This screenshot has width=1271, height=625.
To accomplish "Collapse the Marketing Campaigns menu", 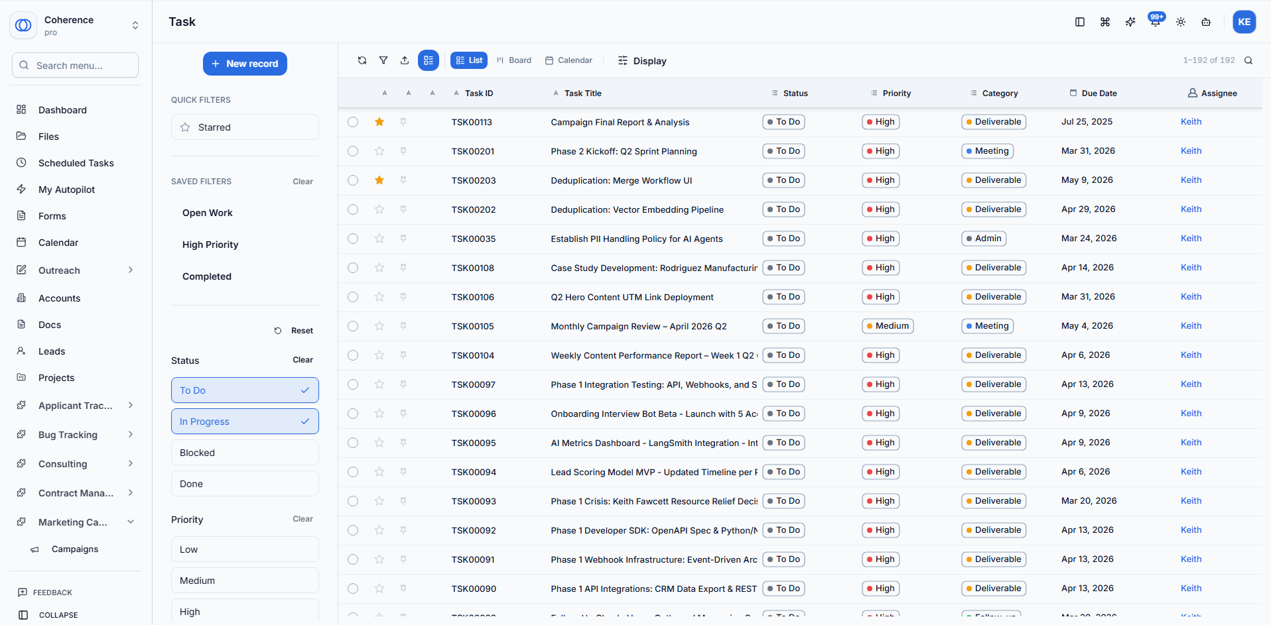I will [x=131, y=522].
